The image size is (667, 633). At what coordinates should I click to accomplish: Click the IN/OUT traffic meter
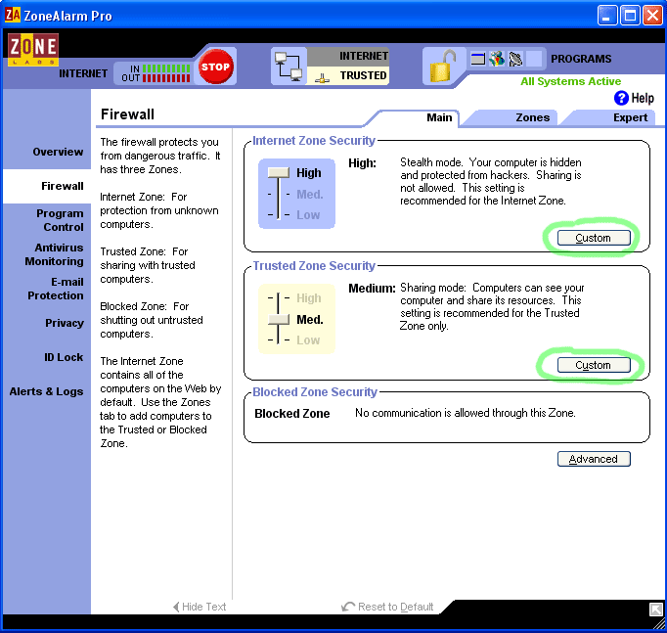(153, 73)
